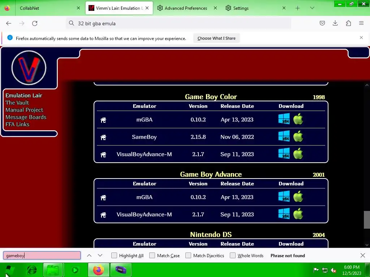This screenshot has width=370, height=277.
Task: Switch to the Settings tab
Action: 255,8
